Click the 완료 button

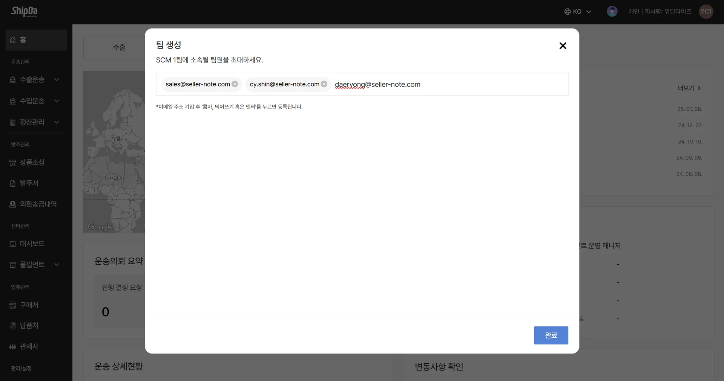pyautogui.click(x=551, y=335)
